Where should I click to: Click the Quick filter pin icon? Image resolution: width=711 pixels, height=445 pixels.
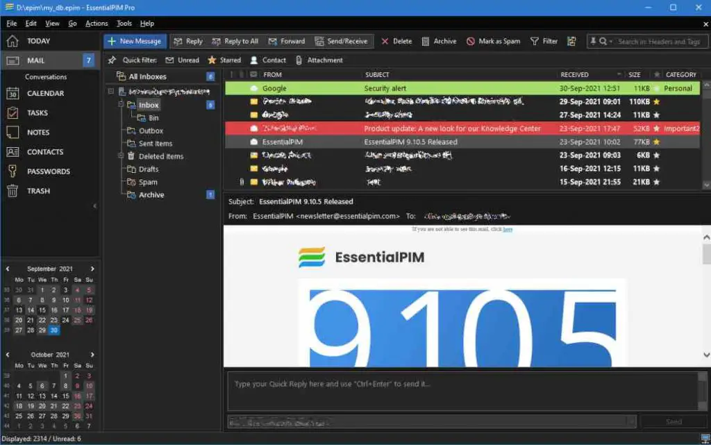(x=112, y=60)
